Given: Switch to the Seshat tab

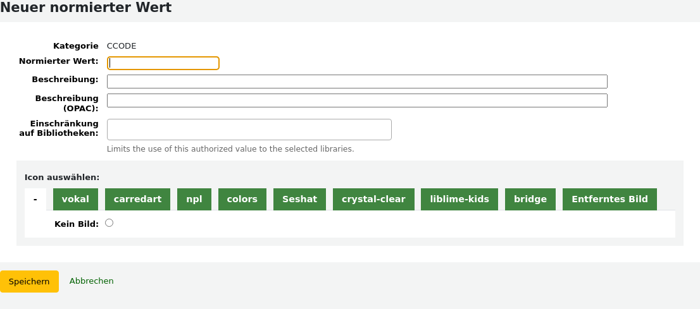Looking at the screenshot, I should coord(299,199).
